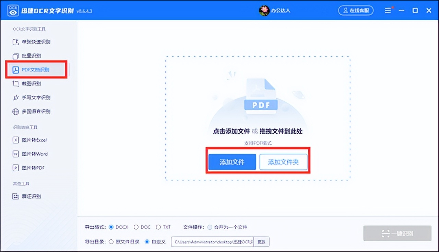439x252 pixels.
Task: Click the 文件操作 label
Action: (194, 227)
